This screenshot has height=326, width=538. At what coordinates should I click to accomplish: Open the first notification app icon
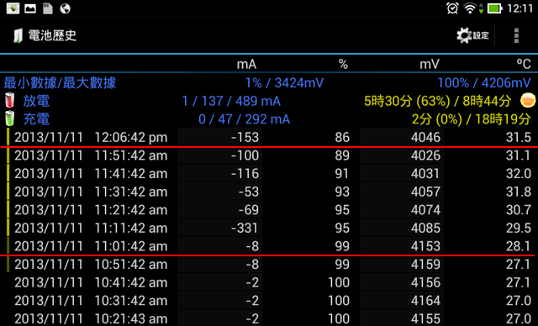(x=13, y=8)
